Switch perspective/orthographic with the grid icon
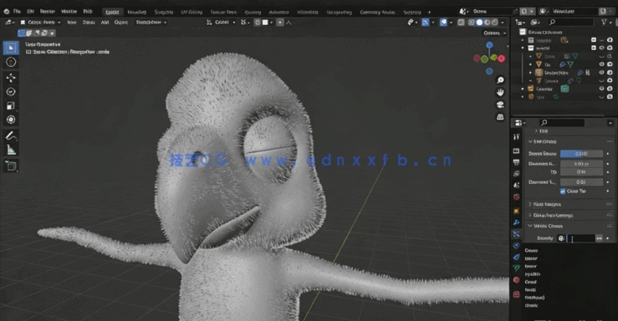The width and height of the screenshot is (618, 321). (500, 117)
